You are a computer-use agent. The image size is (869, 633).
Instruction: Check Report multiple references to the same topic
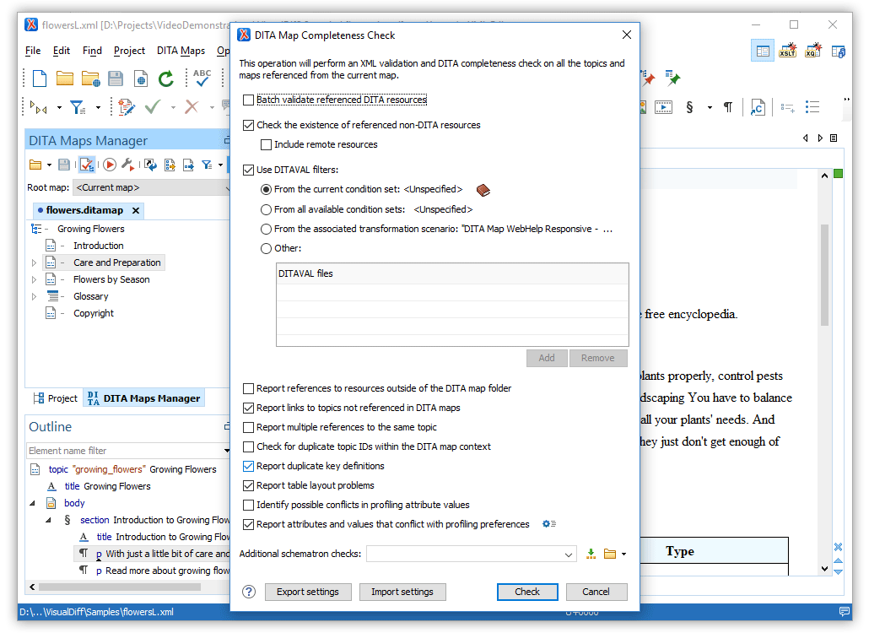point(248,427)
